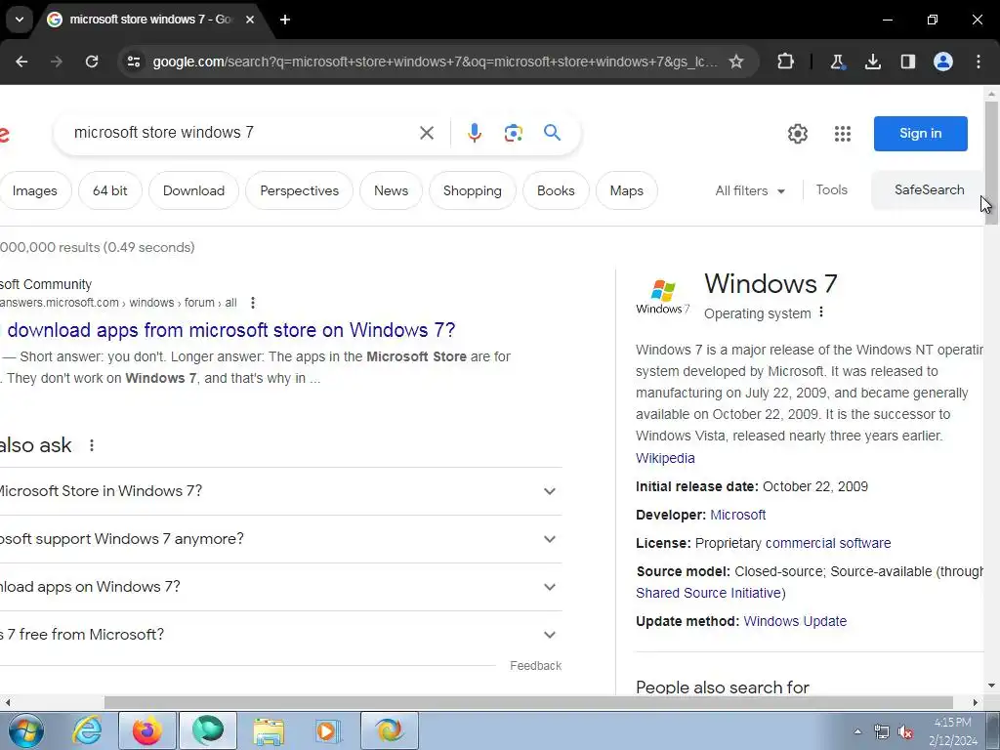Screen dimensions: 1000x750
Task: Bookmark this page with the star icon
Action: (x=736, y=62)
